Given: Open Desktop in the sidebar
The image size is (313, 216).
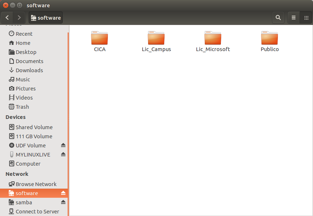Looking at the screenshot, I should coord(34,52).
